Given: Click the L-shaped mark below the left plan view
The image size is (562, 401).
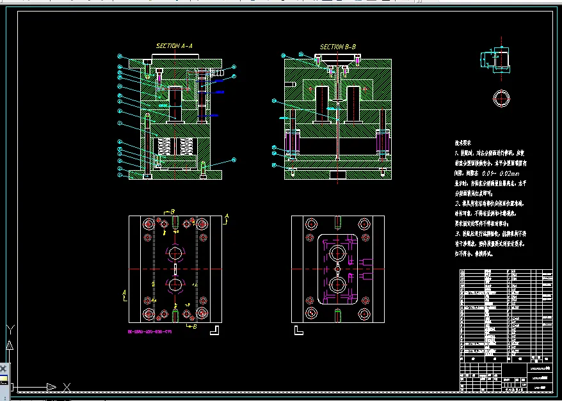Looking at the screenshot, I should click(214, 331).
